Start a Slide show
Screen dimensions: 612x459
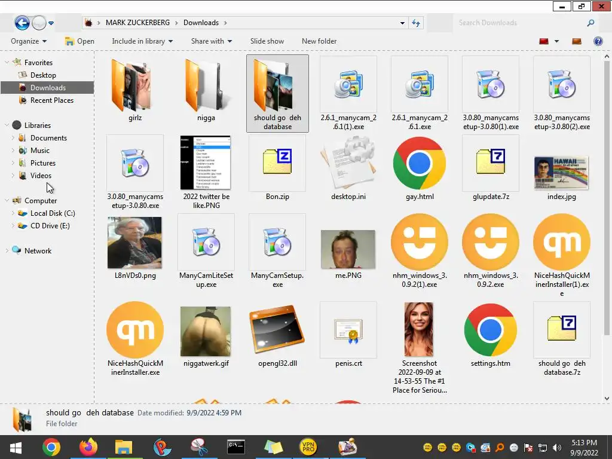(x=267, y=41)
